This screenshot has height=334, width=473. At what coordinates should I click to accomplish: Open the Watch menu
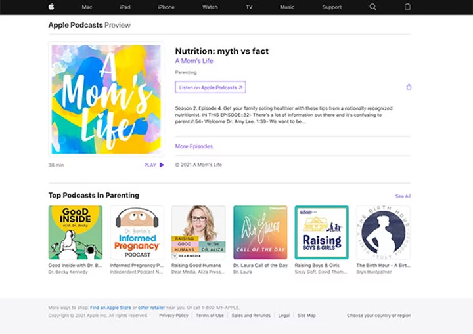click(x=210, y=7)
